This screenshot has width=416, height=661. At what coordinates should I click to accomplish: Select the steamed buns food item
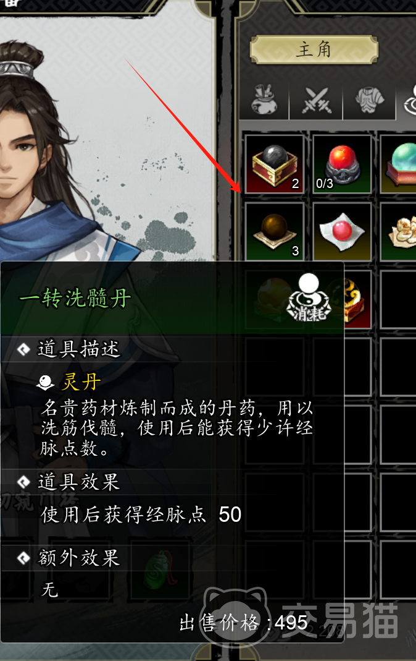point(398,231)
